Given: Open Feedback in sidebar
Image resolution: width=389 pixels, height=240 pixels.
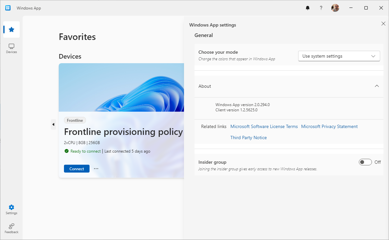Looking at the screenshot, I should [x=11, y=228].
